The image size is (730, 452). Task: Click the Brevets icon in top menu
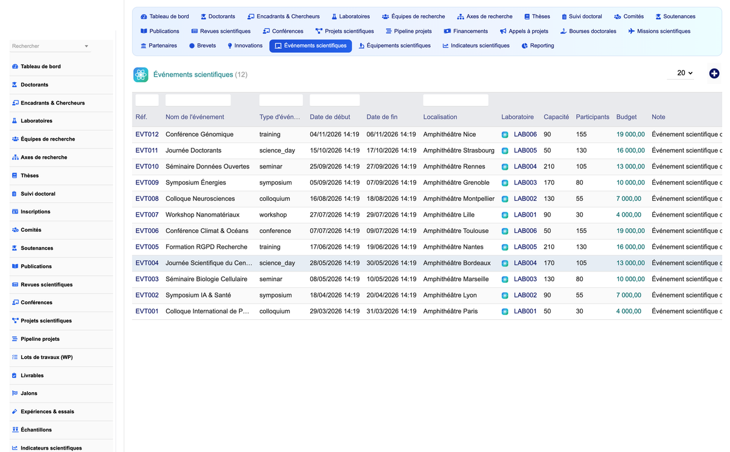tap(192, 46)
